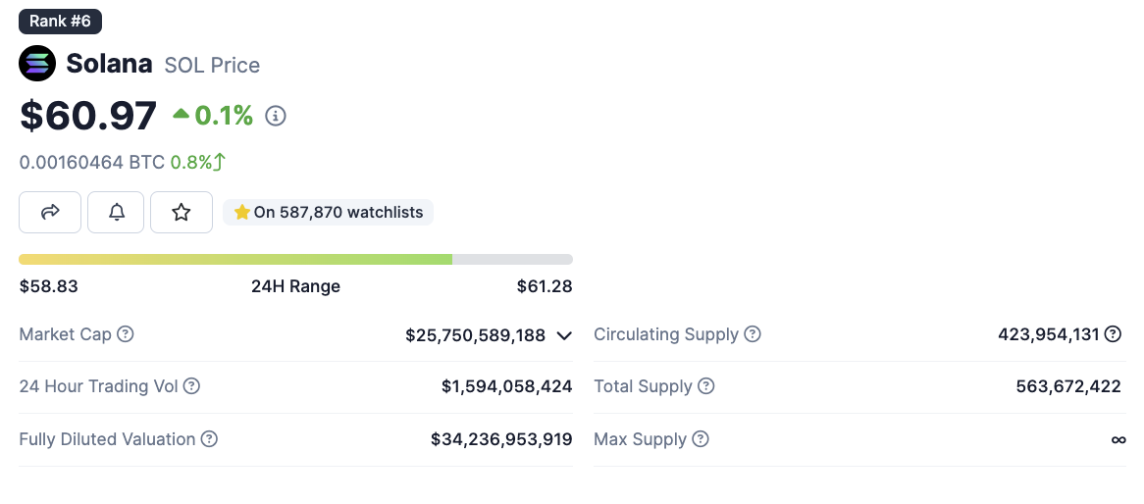Click the Circulating Supply label help icon
The width and height of the screenshot is (1144, 504).
[753, 334]
